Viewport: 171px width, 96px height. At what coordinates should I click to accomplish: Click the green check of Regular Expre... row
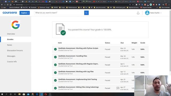[55, 65]
